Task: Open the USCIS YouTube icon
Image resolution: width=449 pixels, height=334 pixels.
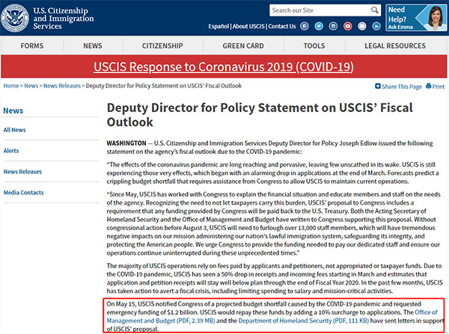Action: [x=348, y=26]
